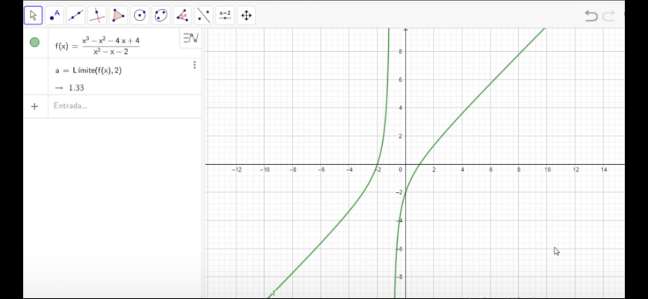Select the Move arrow tool

coord(33,16)
